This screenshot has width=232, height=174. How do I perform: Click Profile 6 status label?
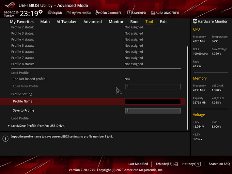click(x=23, y=52)
